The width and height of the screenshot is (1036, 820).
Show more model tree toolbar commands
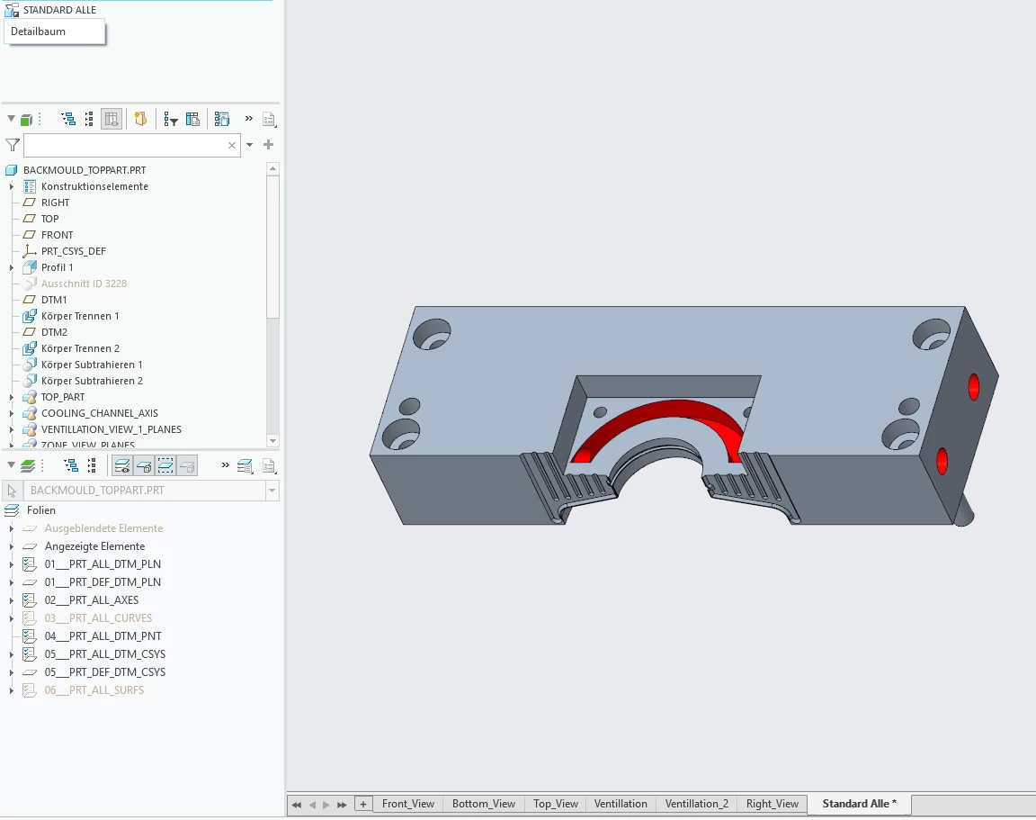pos(248,119)
